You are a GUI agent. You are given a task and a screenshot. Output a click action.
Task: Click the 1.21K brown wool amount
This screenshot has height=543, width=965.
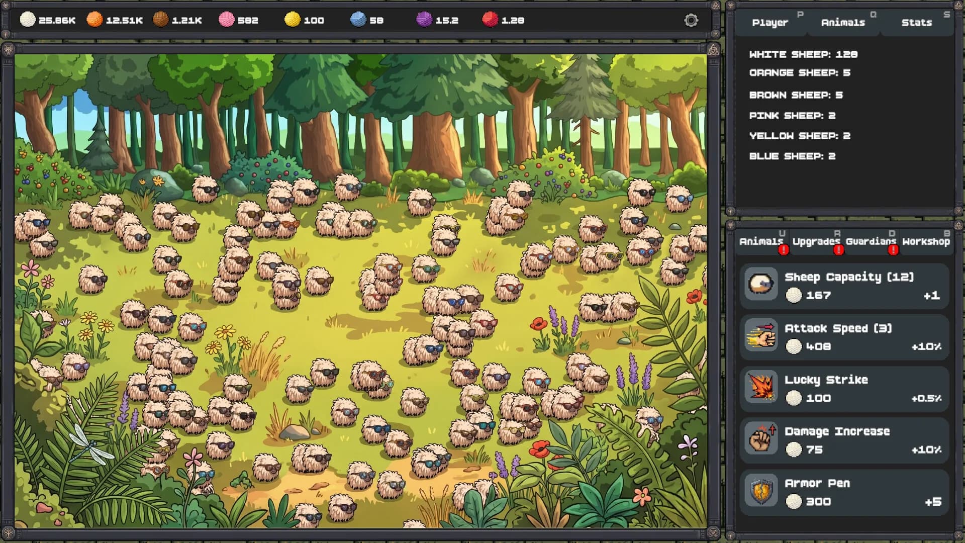pyautogui.click(x=186, y=21)
